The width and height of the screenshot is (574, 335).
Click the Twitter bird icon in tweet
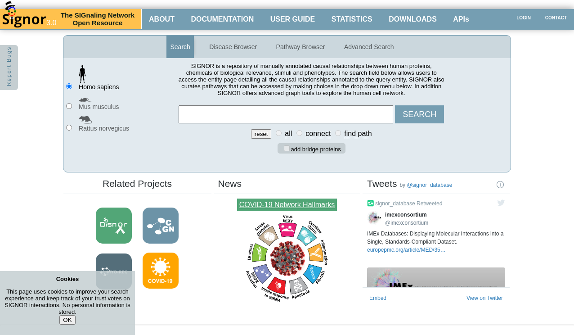501,203
